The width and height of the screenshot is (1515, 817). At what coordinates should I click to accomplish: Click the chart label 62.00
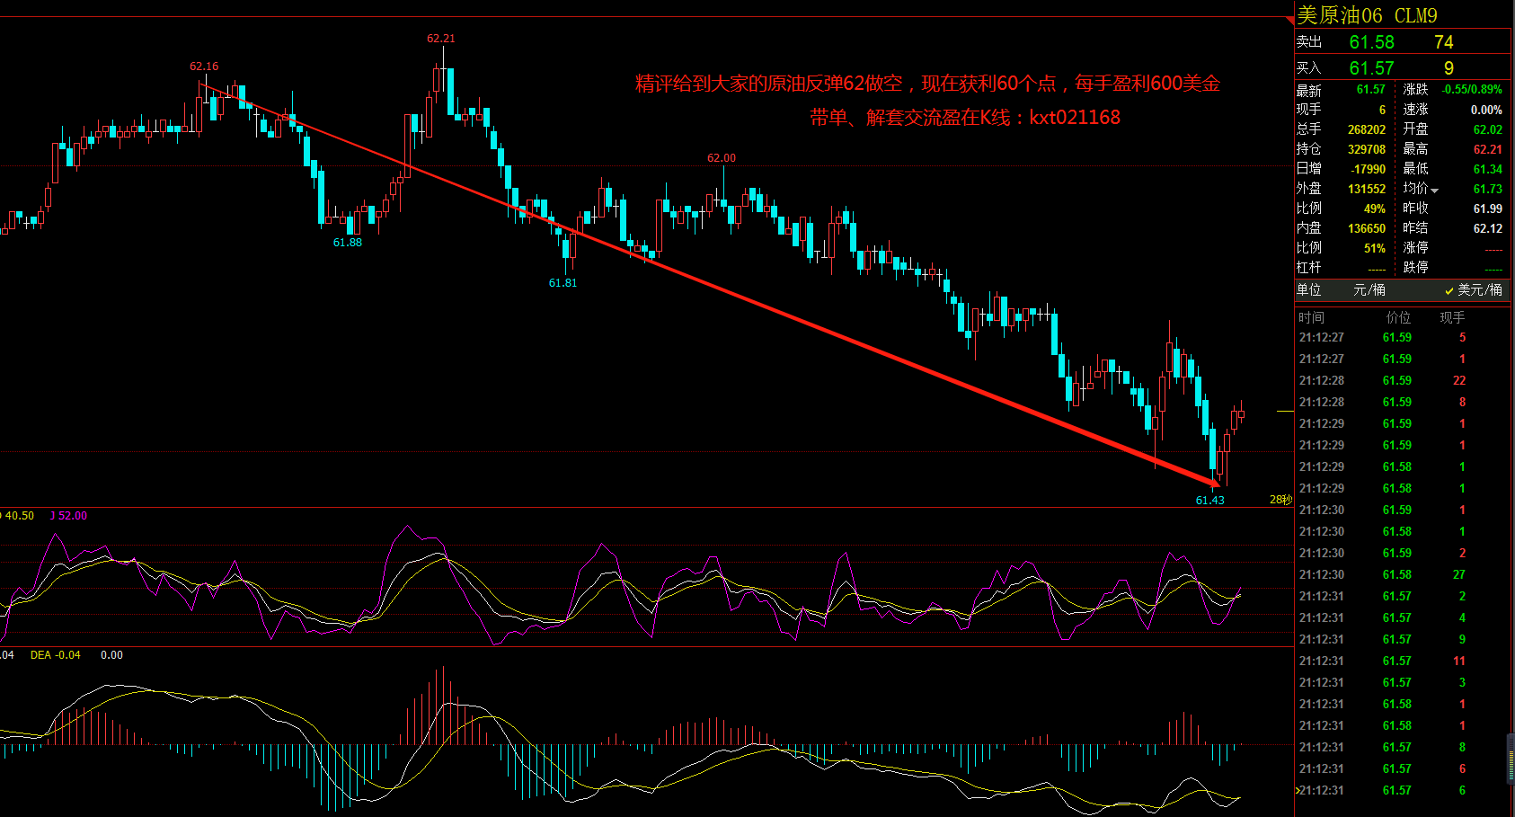[x=722, y=158]
